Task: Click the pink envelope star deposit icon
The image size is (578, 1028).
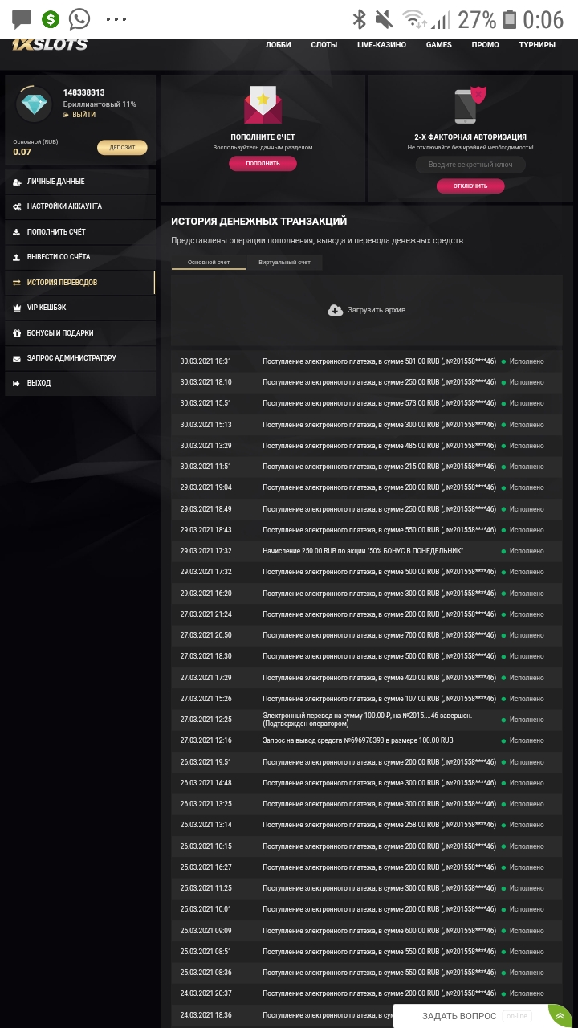Action: pos(263,106)
